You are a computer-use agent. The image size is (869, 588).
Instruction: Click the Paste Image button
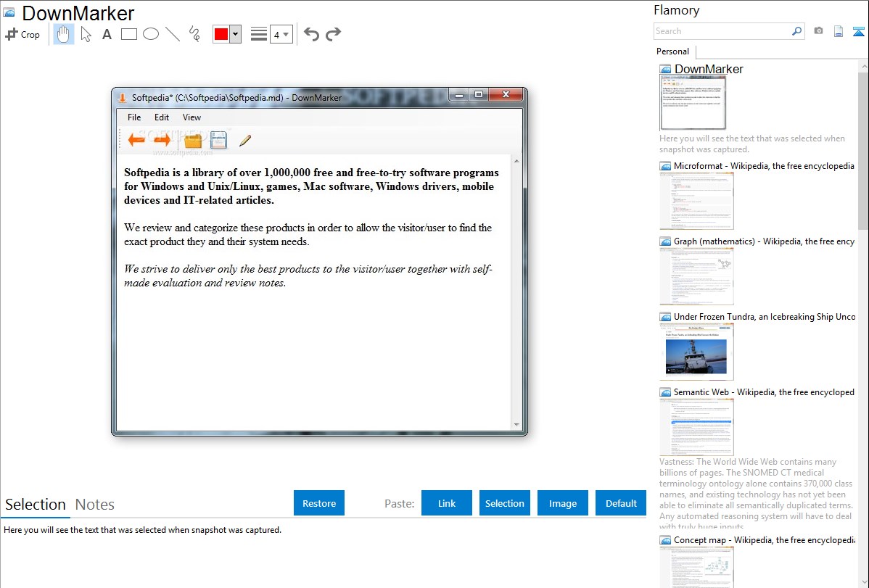point(562,503)
